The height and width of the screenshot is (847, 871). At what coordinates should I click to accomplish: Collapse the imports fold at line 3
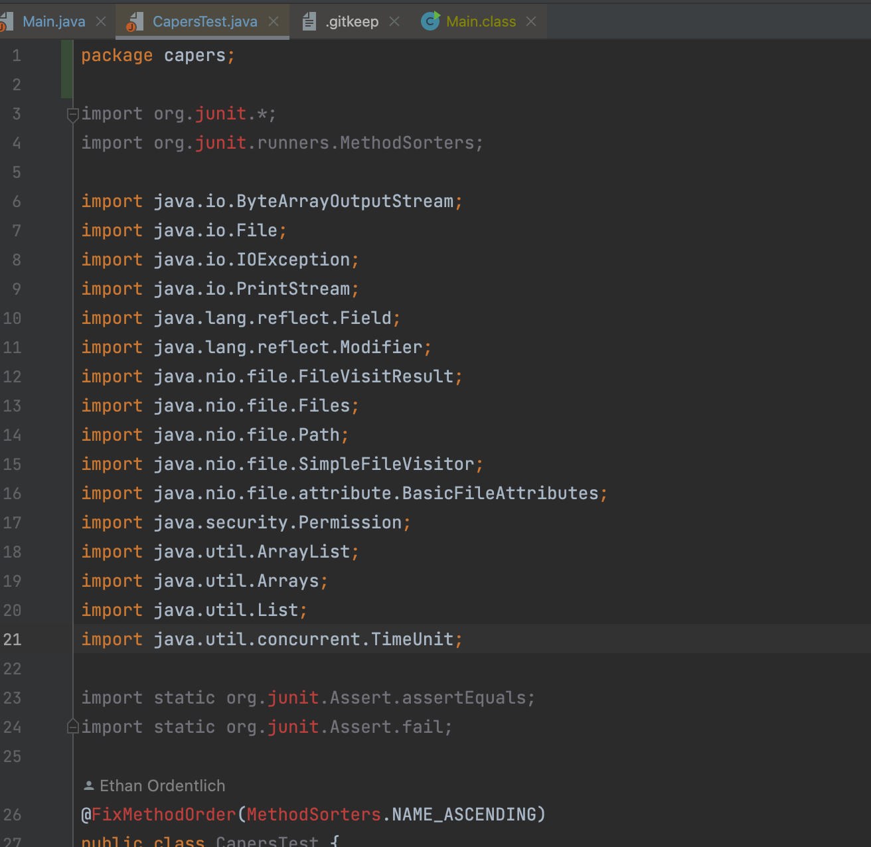(73, 114)
